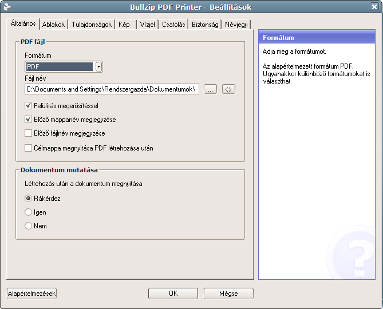The height and width of the screenshot is (309, 383).
Task: Click the 'Fájl név' label
Action: (35, 78)
